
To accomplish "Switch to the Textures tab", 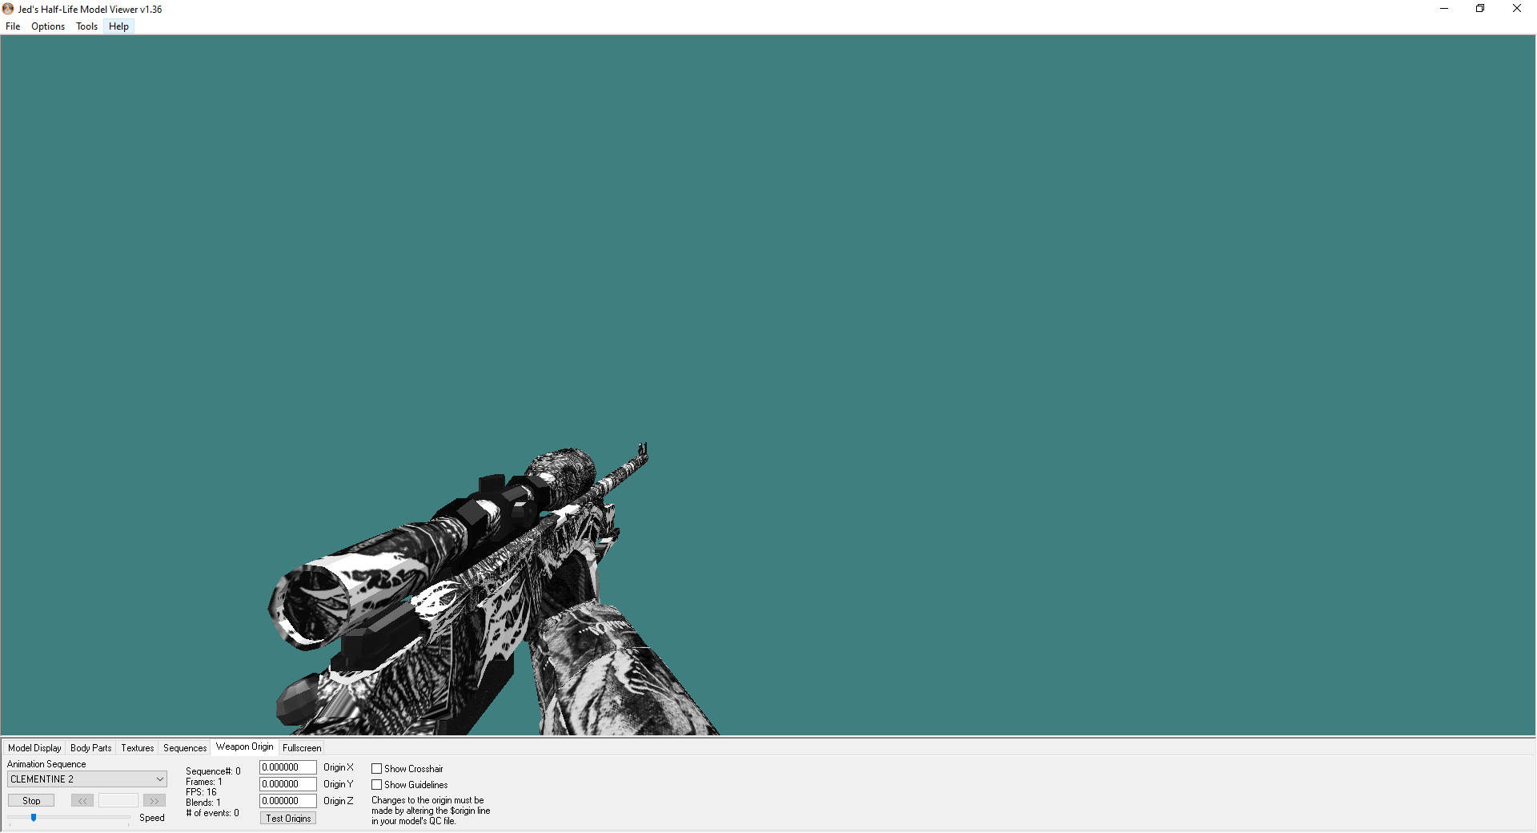I will [x=138, y=748].
